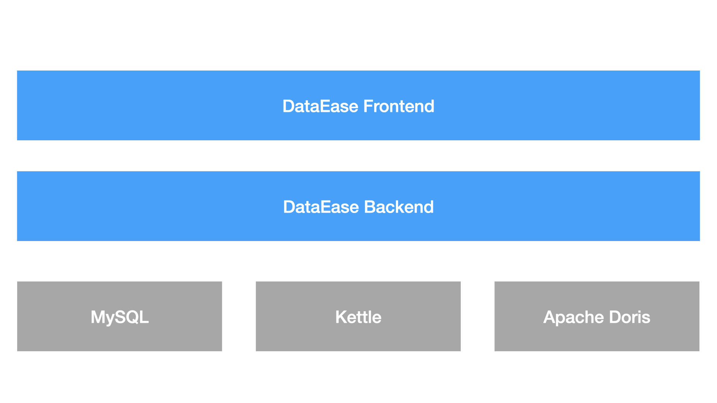Click the word "Backend" in the blue bar
The width and height of the screenshot is (717, 403).
399,207
